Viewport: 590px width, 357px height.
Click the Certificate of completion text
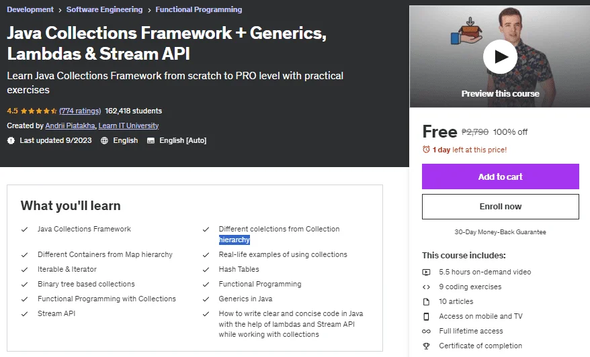point(480,346)
